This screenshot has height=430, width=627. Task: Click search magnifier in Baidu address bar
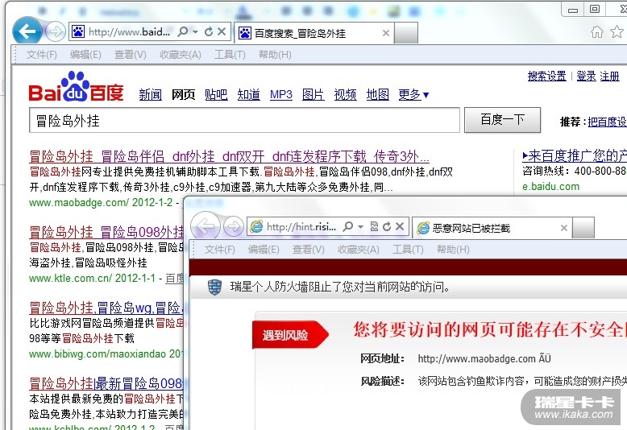point(183,31)
